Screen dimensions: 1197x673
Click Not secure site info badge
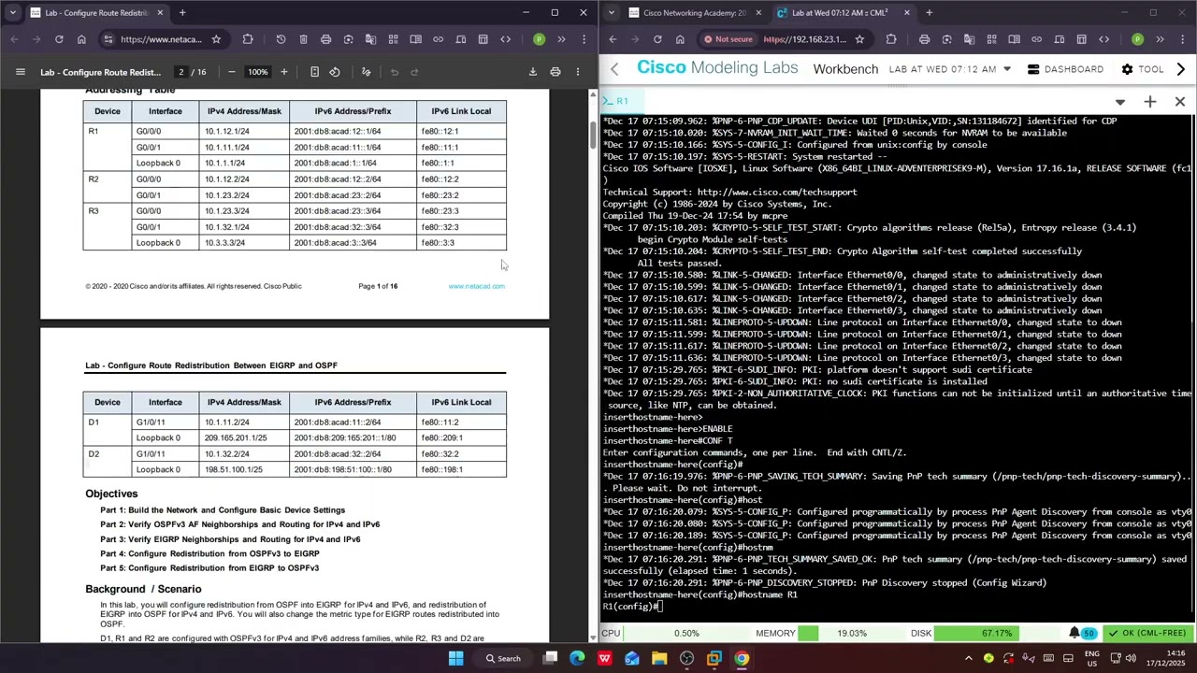coord(728,39)
